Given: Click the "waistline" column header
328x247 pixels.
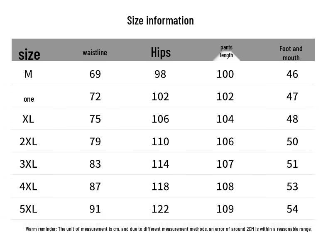Looking at the screenshot, I should tap(95, 52).
